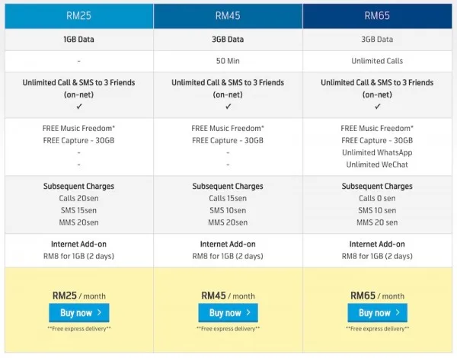Image resolution: width=457 pixels, height=358 pixels.
Task: Click the Unlimited WhatsApp text
Action: tap(377, 152)
